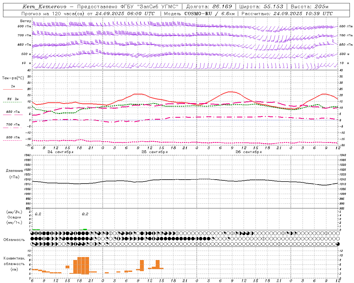Click the (мм/1ч.) precipitation unit label
Image resolution: width=354 pixels, height=283 pixels.
[x=14, y=222]
